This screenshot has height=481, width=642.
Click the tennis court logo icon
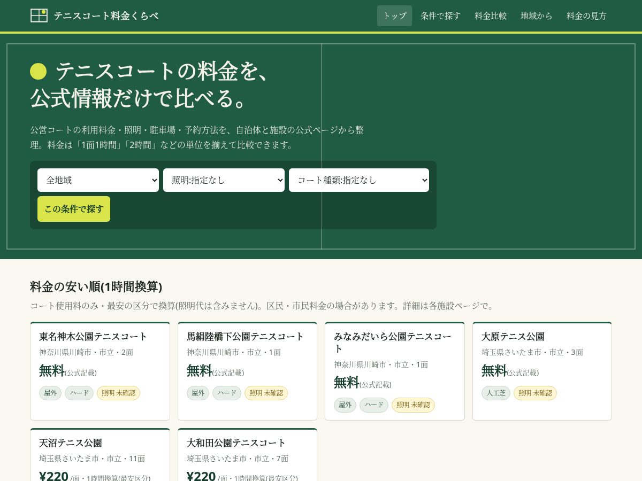click(x=39, y=15)
